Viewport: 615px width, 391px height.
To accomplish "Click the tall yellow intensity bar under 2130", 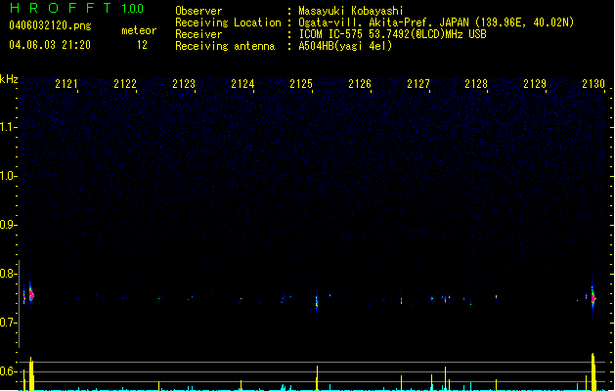I will 593,371.
